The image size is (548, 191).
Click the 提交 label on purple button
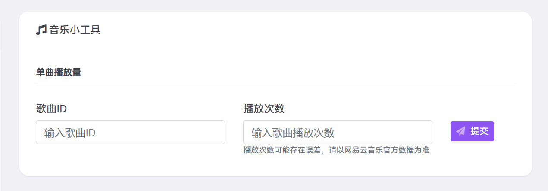(479, 131)
